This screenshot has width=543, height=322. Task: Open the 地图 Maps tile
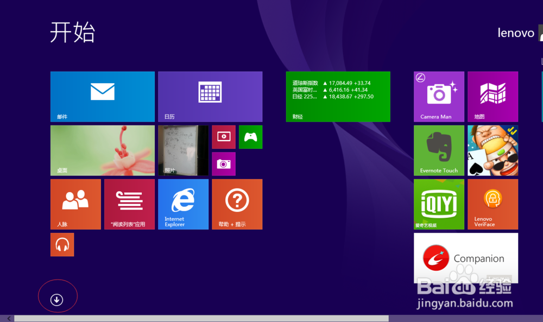coord(492,96)
